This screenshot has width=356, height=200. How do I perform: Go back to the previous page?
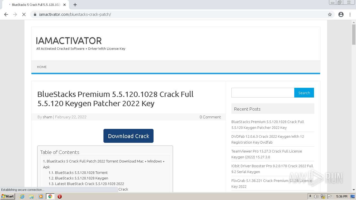click(x=6, y=14)
